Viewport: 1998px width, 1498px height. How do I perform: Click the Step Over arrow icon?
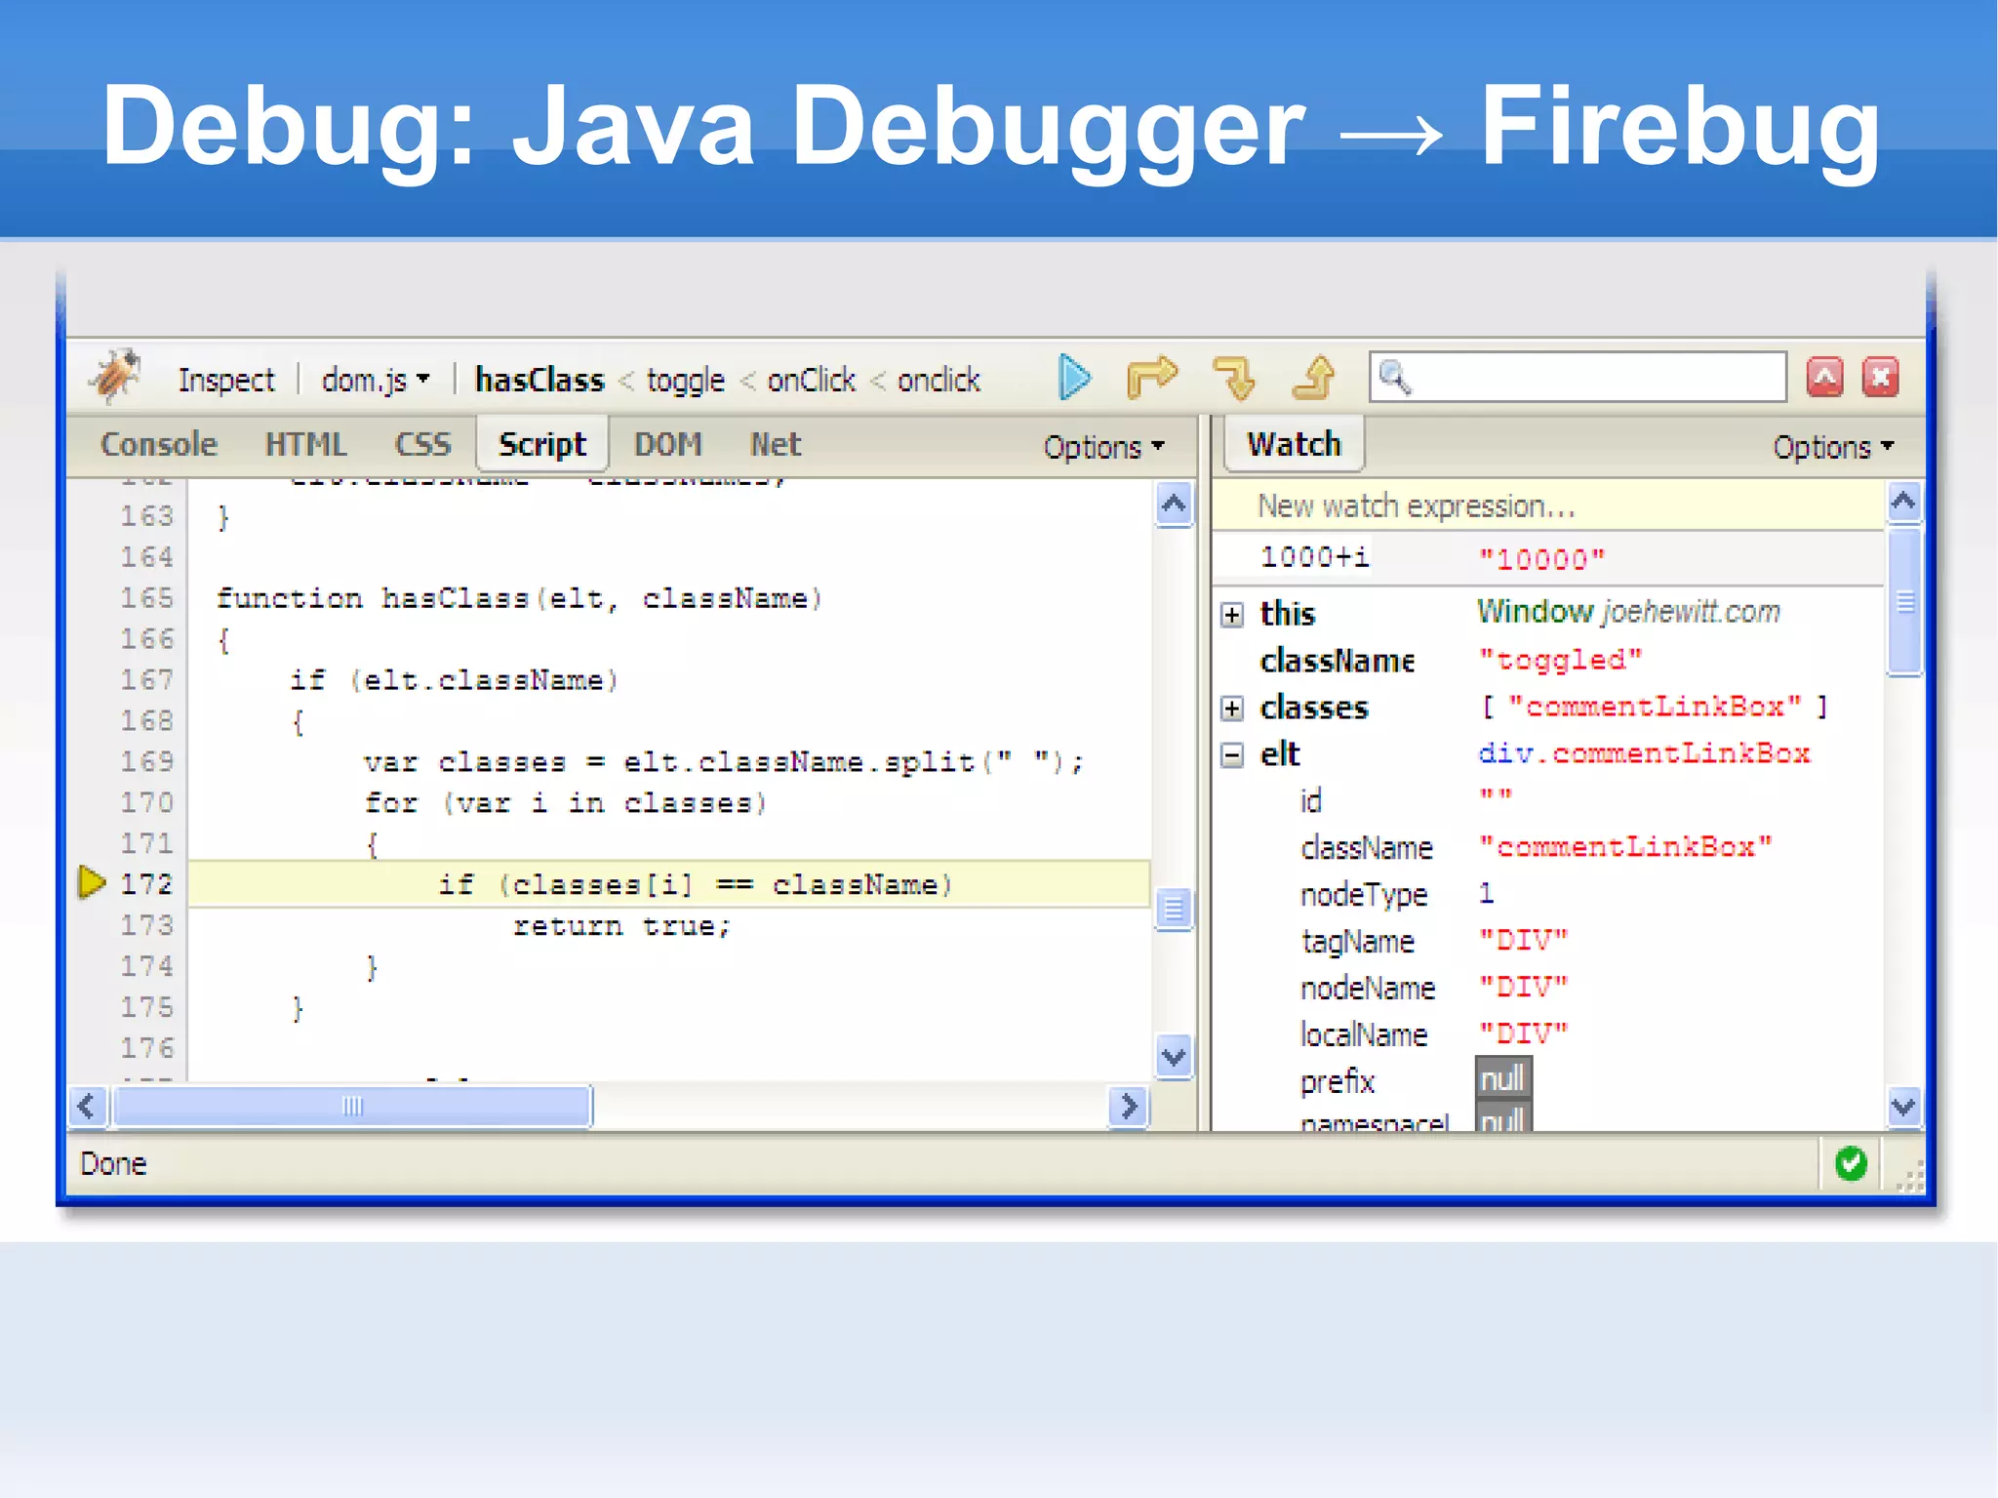1152,377
